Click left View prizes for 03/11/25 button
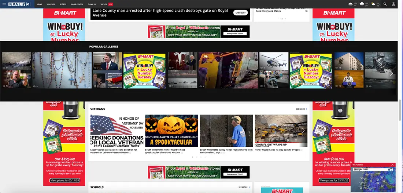 click(64, 181)
